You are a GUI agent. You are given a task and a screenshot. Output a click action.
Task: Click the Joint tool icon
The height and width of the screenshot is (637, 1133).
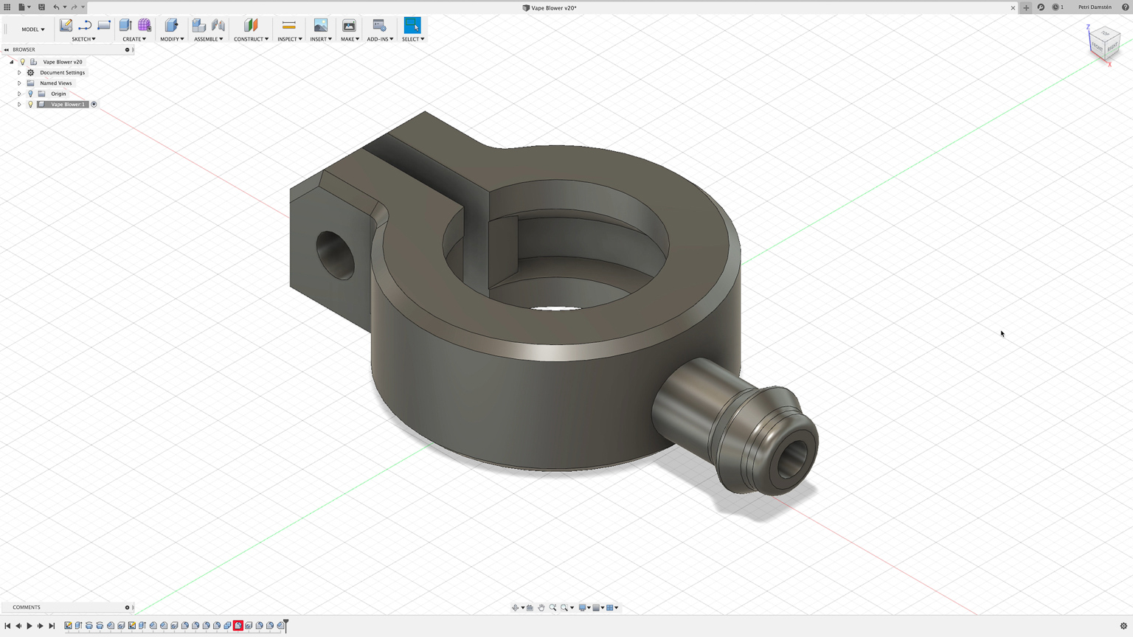point(218,26)
